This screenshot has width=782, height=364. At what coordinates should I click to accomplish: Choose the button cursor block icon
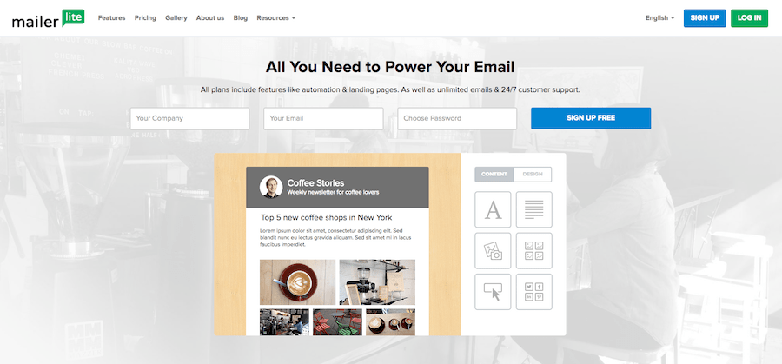(x=494, y=291)
